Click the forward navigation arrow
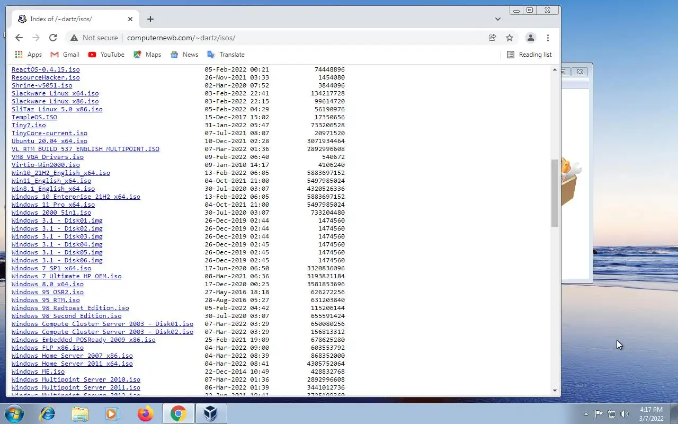The width and height of the screenshot is (678, 424). (x=36, y=38)
